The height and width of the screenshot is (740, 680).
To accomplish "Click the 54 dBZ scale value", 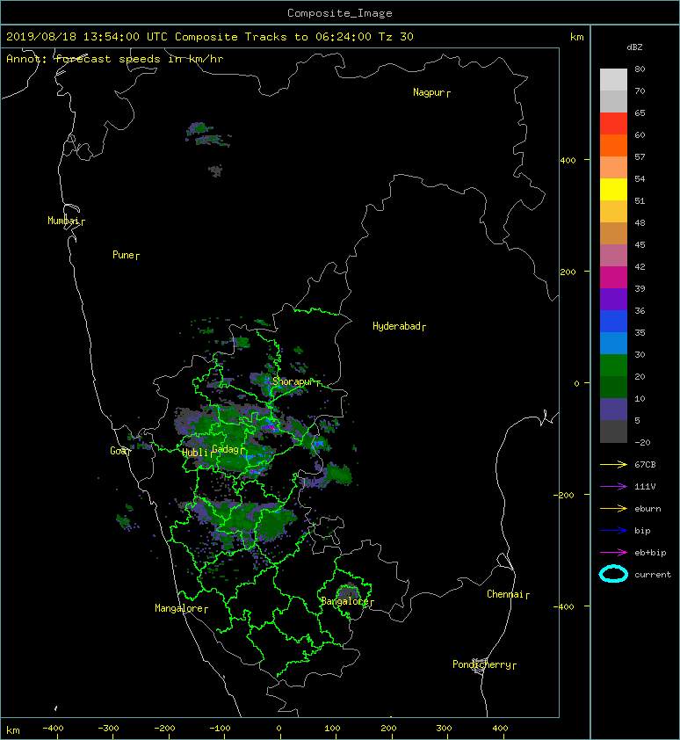I will [640, 179].
